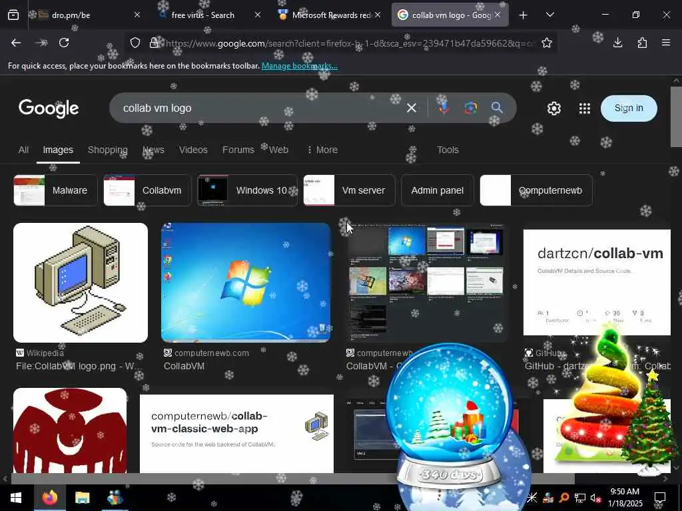The image size is (682, 511).
Task: Filter images by Windows 10 chip
Action: [x=248, y=190]
